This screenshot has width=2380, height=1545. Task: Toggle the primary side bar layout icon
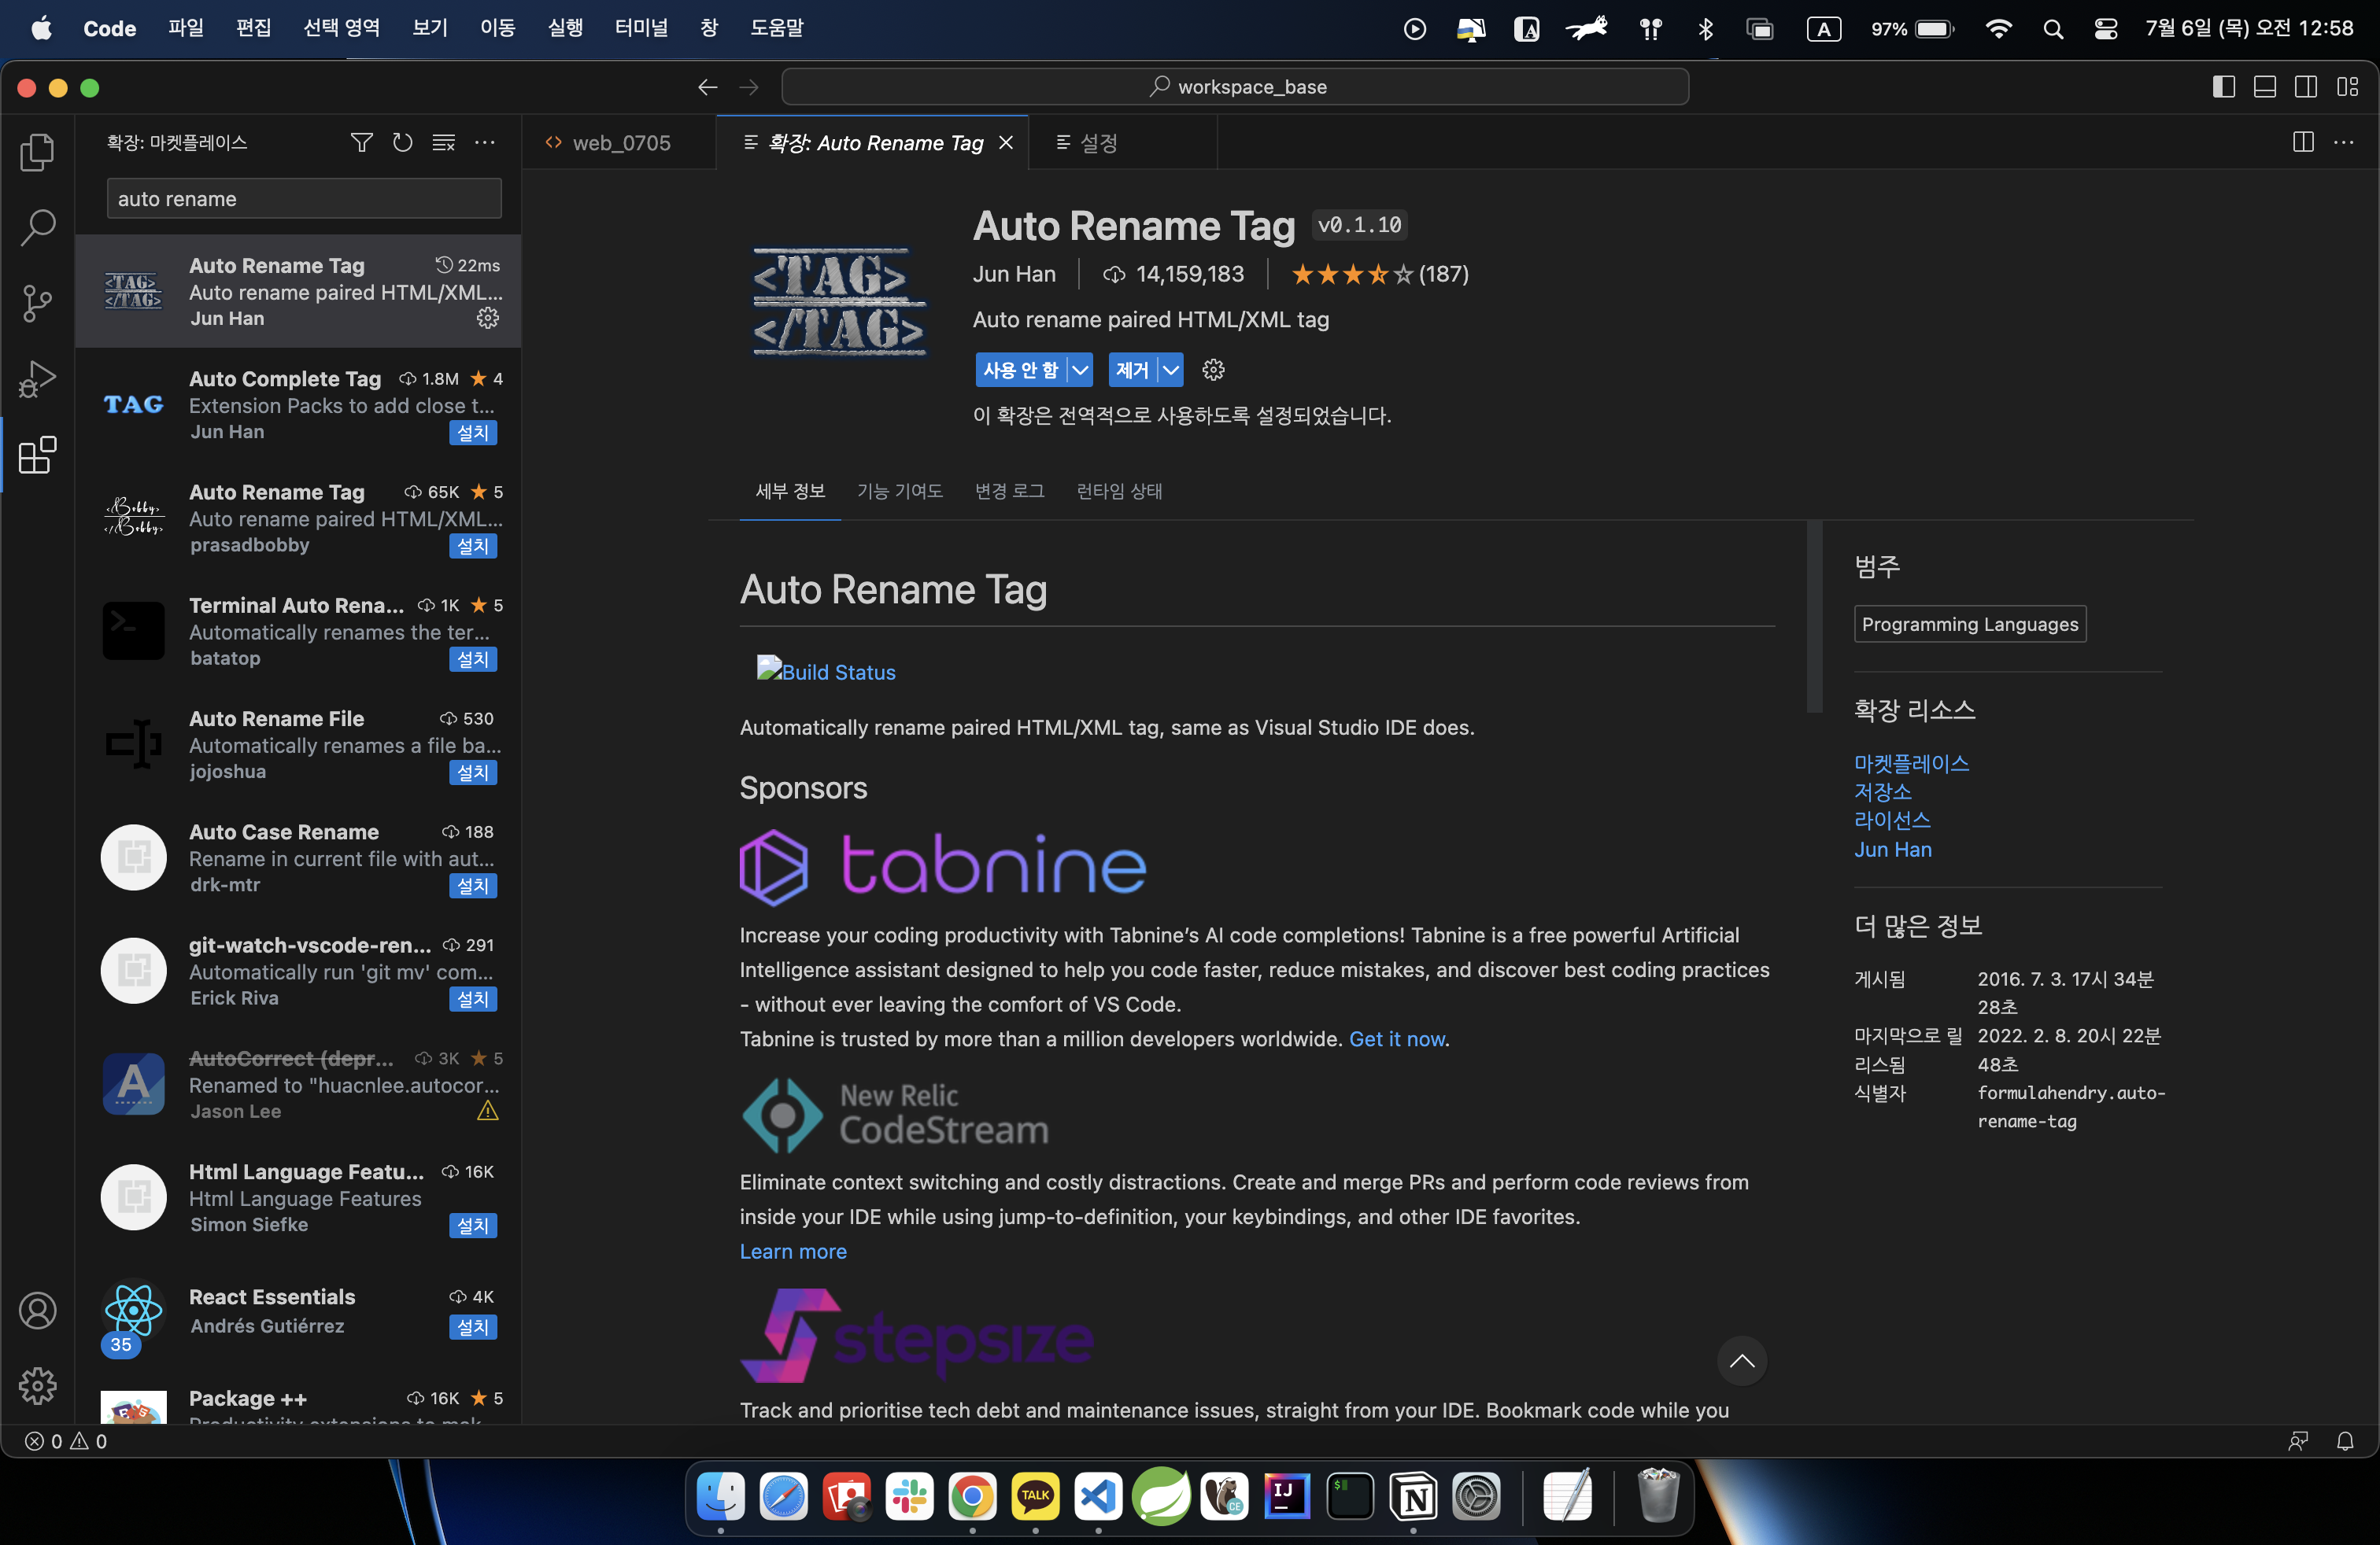click(x=2223, y=87)
